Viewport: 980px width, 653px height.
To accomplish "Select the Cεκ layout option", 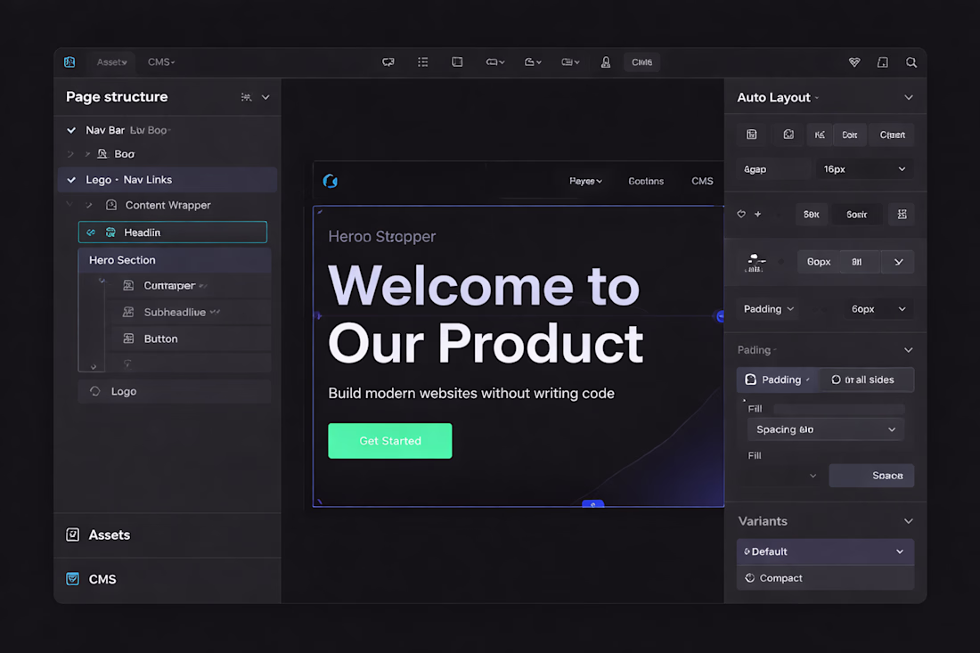I will pos(849,135).
